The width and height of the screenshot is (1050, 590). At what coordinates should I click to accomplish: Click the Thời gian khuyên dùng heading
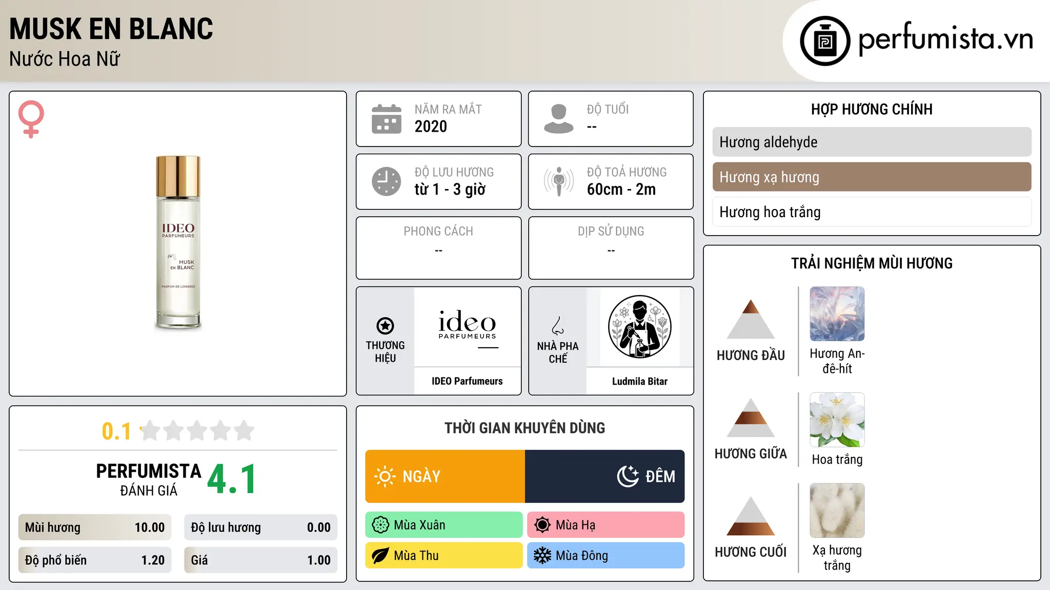tap(525, 428)
